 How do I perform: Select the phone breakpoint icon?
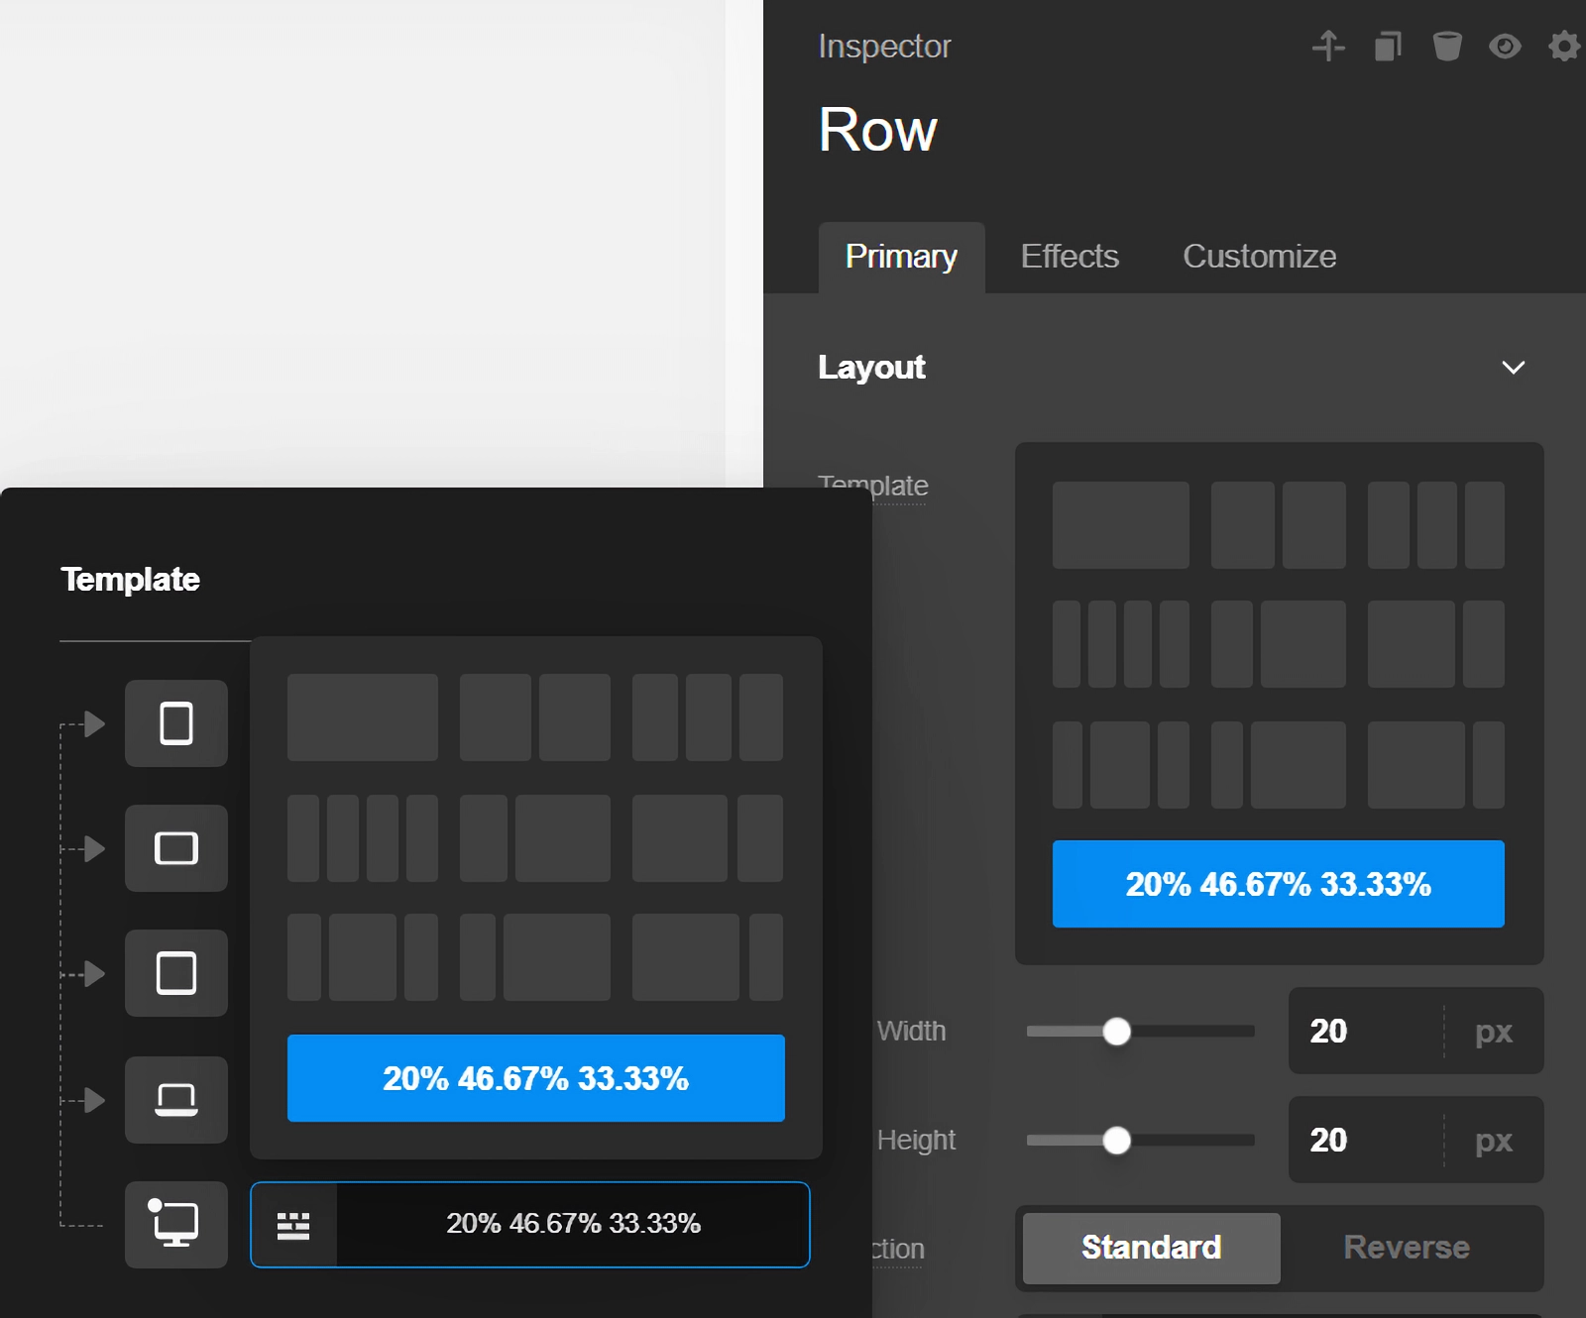point(175,724)
